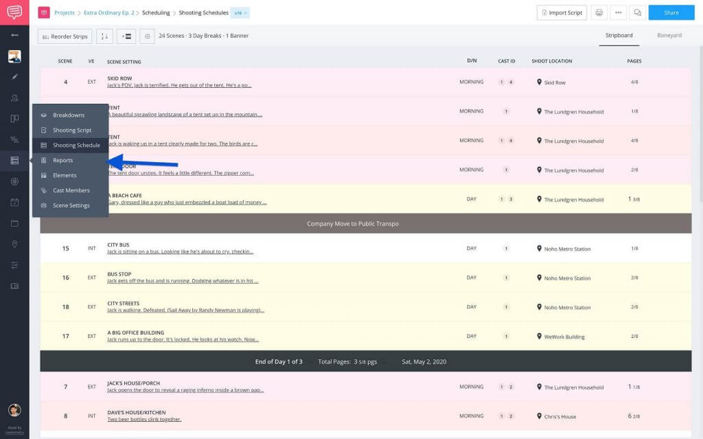This screenshot has height=439, width=703.
Task: Select Shooting Schedule in the flyout menu
Action: coord(71,145)
